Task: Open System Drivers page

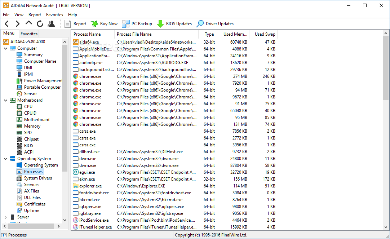Action: [x=34, y=178]
